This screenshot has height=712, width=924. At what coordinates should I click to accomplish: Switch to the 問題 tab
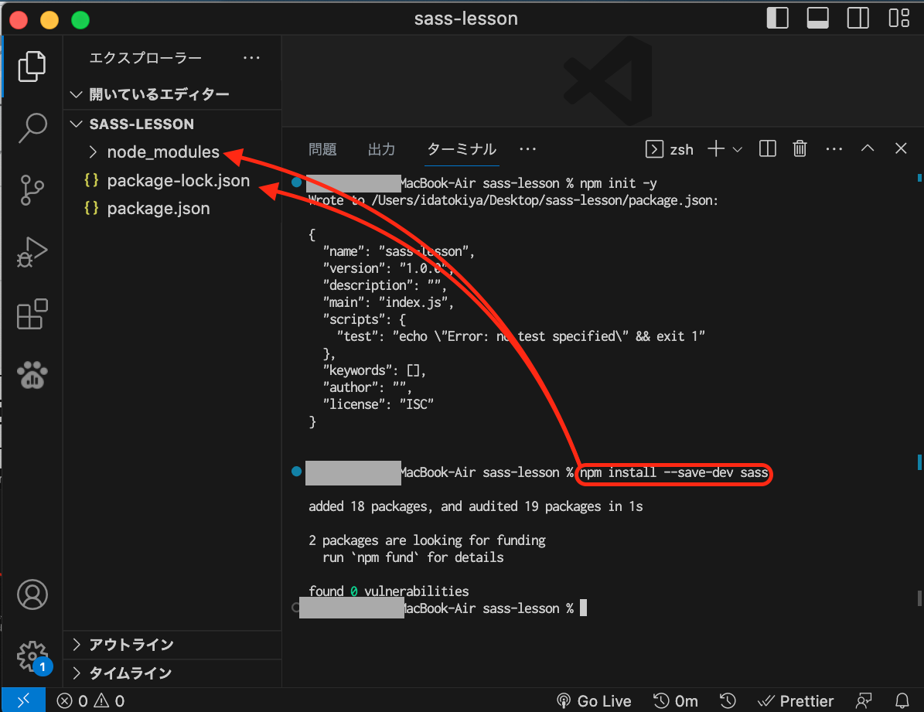click(322, 150)
